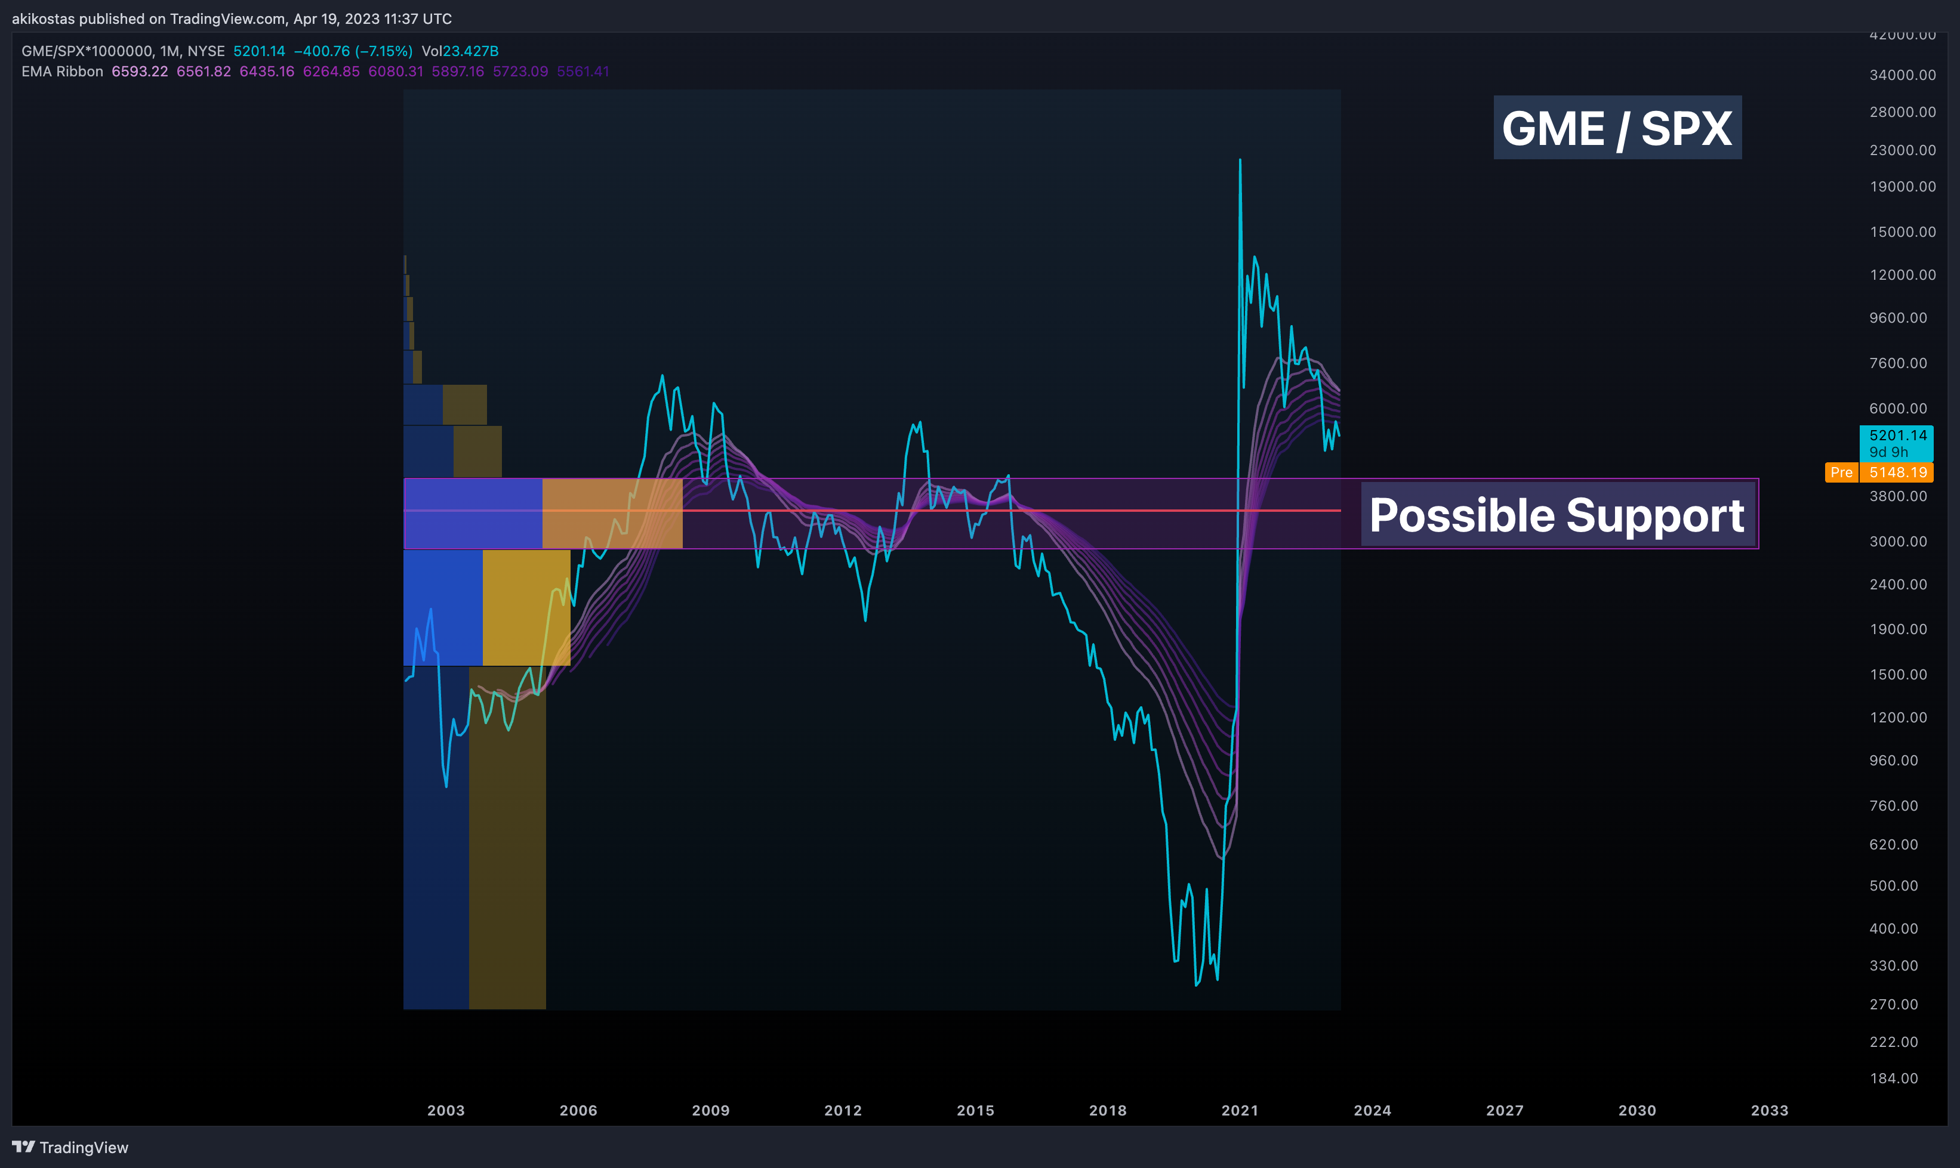Viewport: 1960px width, 1168px height.
Task: Click the 960.00 price axis label
Action: (x=1893, y=761)
